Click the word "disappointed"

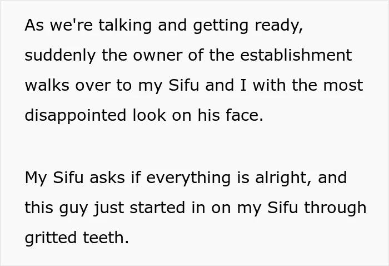(x=76, y=116)
